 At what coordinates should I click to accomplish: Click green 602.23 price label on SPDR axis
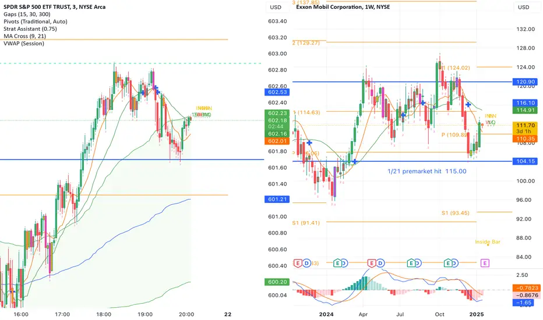click(277, 113)
